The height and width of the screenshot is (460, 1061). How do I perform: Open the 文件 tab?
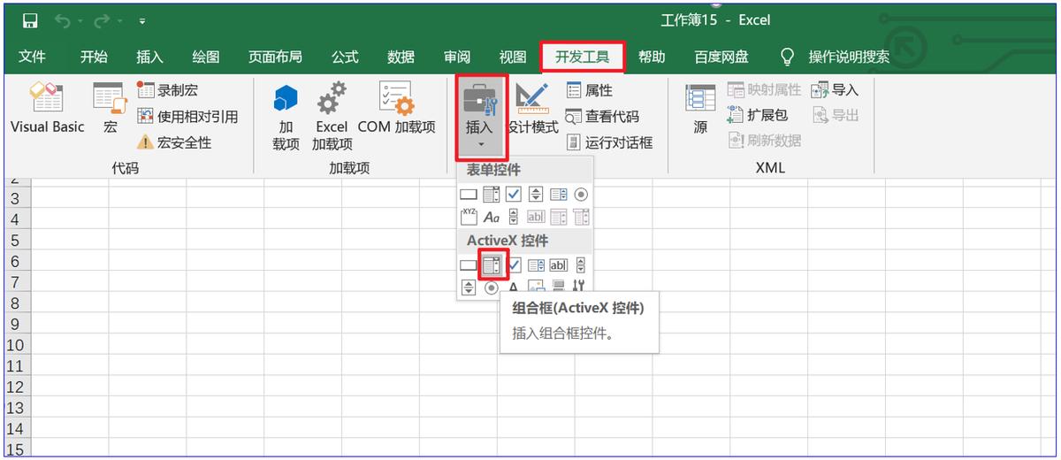32,57
